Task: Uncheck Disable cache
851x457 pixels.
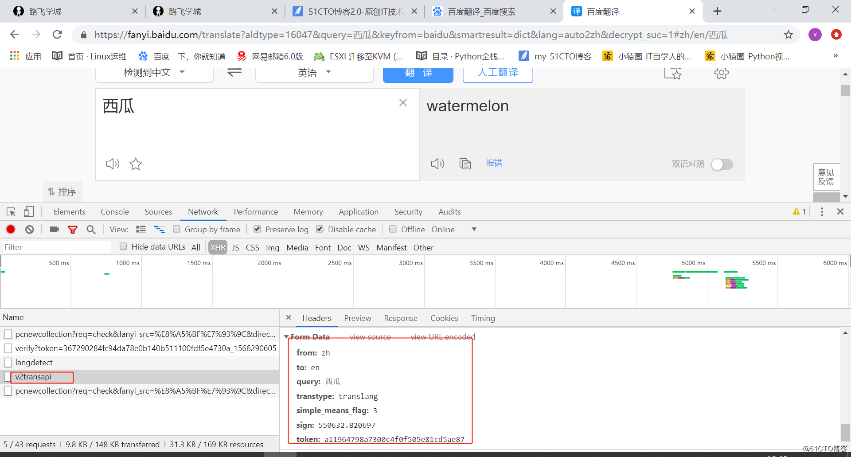Action: tap(320, 229)
